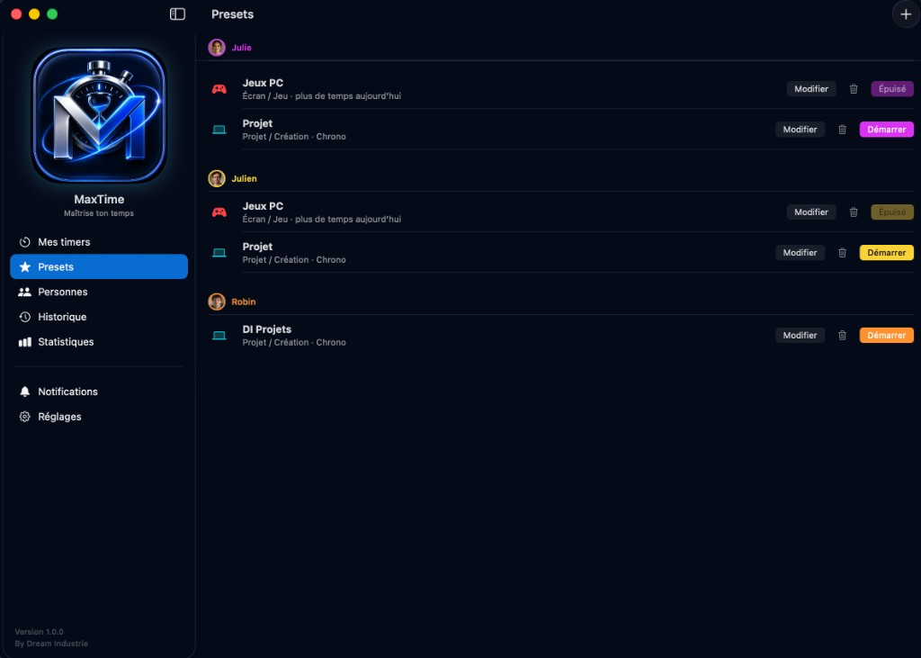Toggle the sidebar panel icon
The height and width of the screenshot is (658, 921).
point(177,14)
